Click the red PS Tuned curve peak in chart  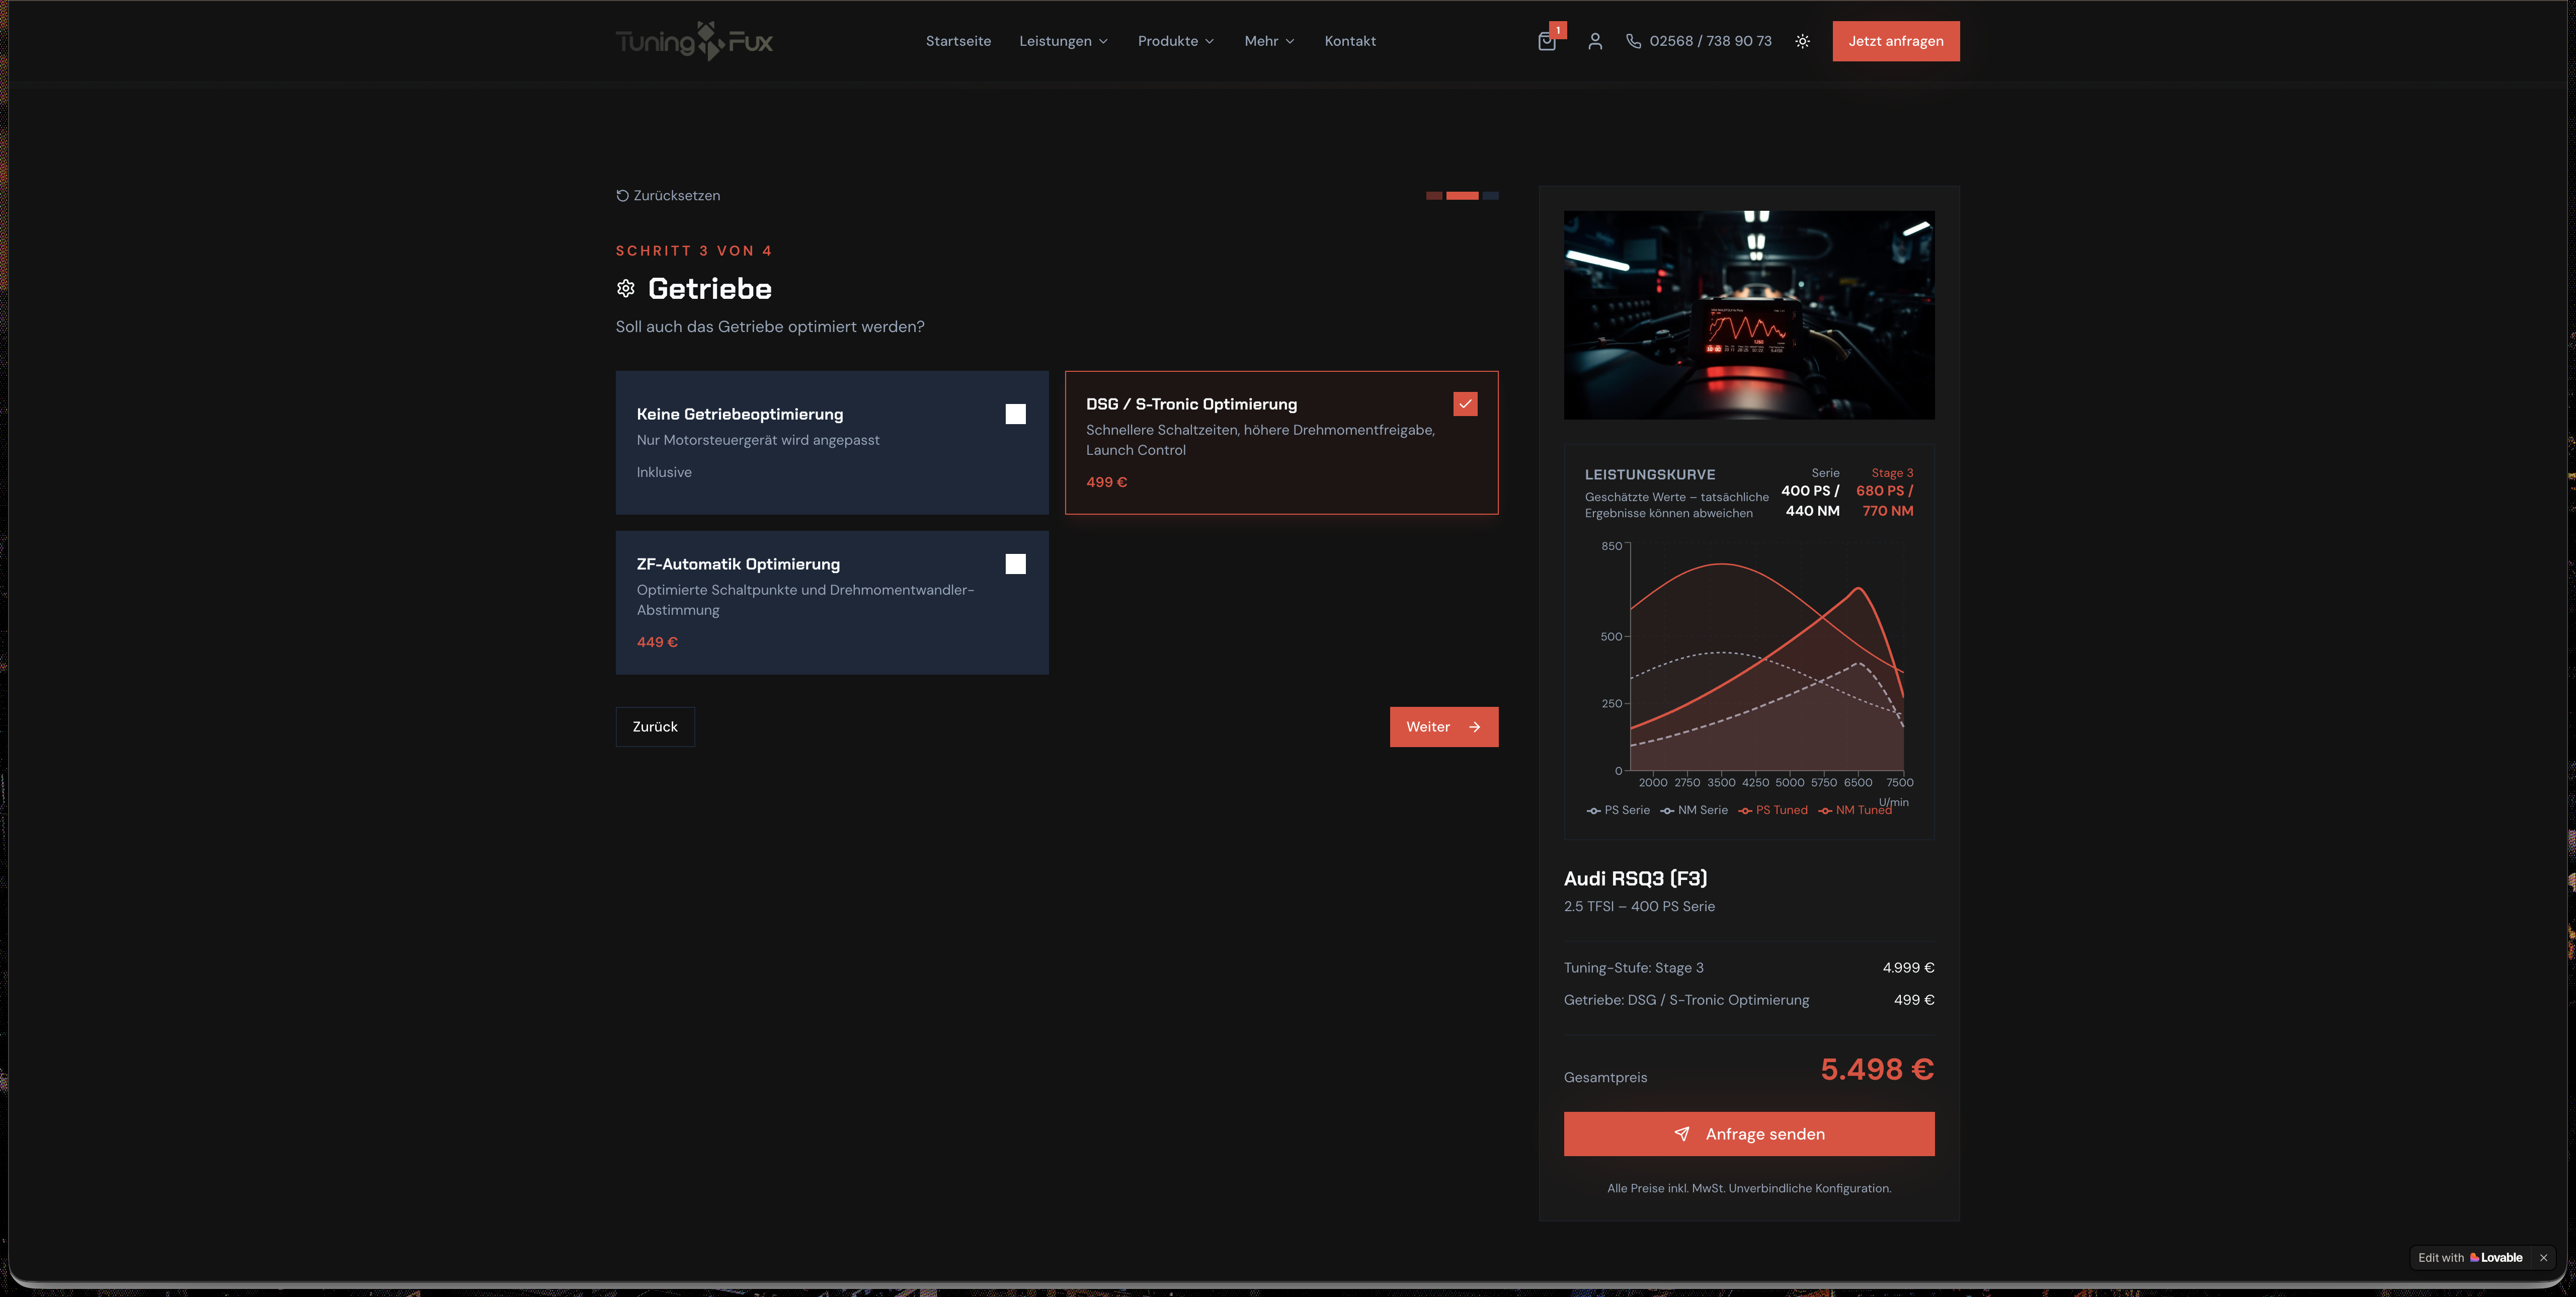1858,588
